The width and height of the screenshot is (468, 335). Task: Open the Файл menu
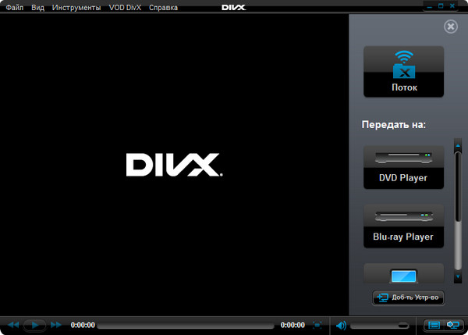15,8
